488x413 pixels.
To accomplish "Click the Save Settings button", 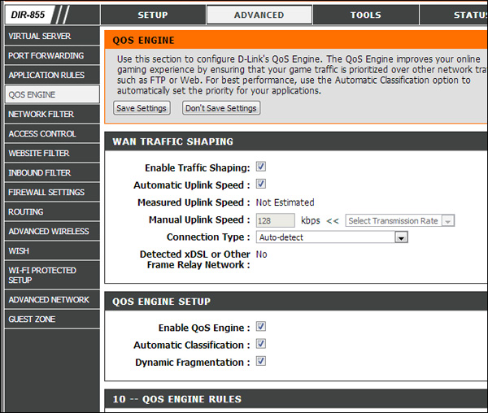I will (x=142, y=108).
